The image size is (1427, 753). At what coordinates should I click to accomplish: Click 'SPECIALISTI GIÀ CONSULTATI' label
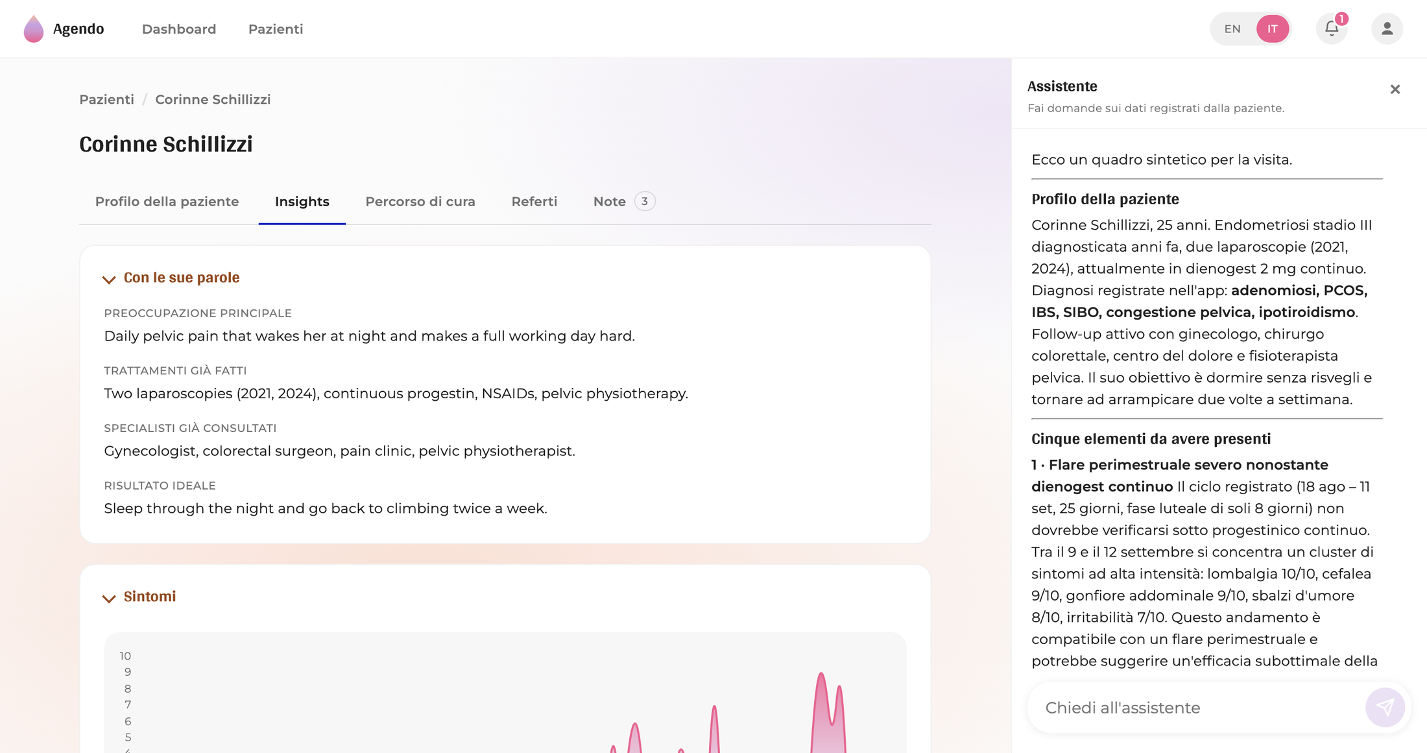point(190,428)
